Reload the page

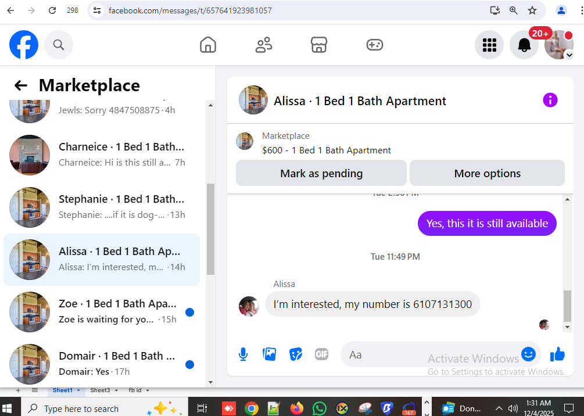point(52,10)
